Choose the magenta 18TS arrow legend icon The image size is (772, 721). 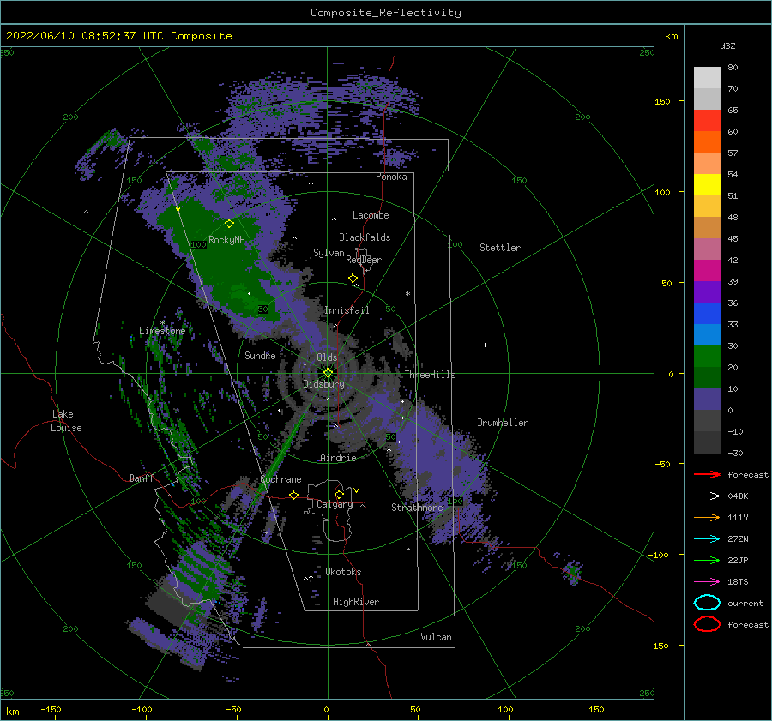click(707, 582)
